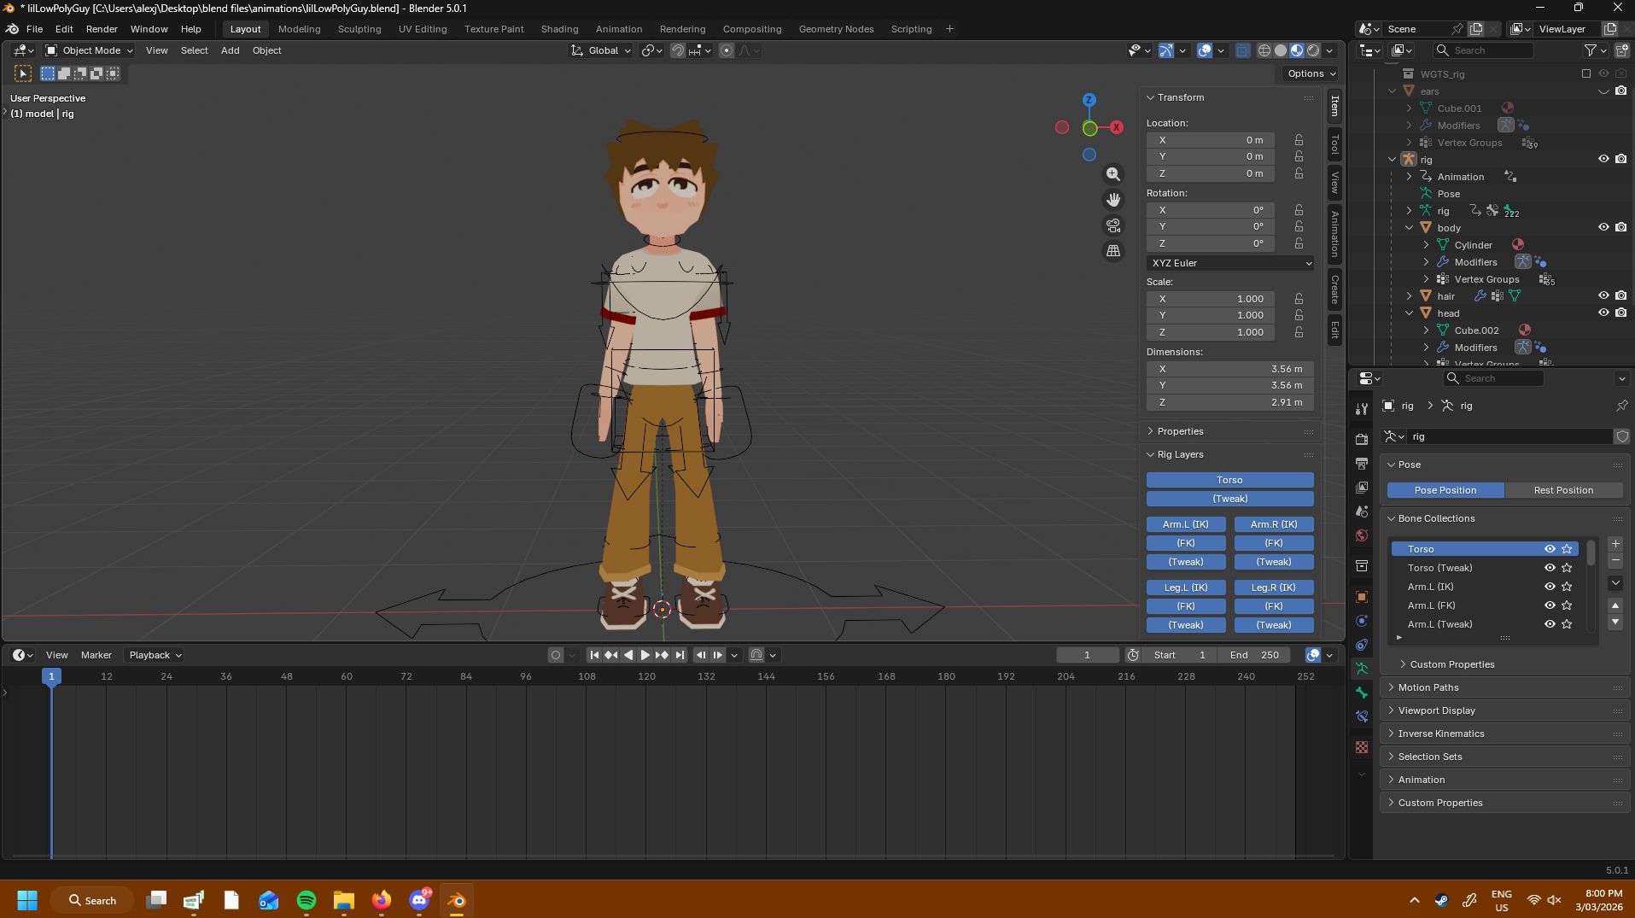Open the World properties tab icon
Viewport: 1635px width, 918px height.
1362,535
